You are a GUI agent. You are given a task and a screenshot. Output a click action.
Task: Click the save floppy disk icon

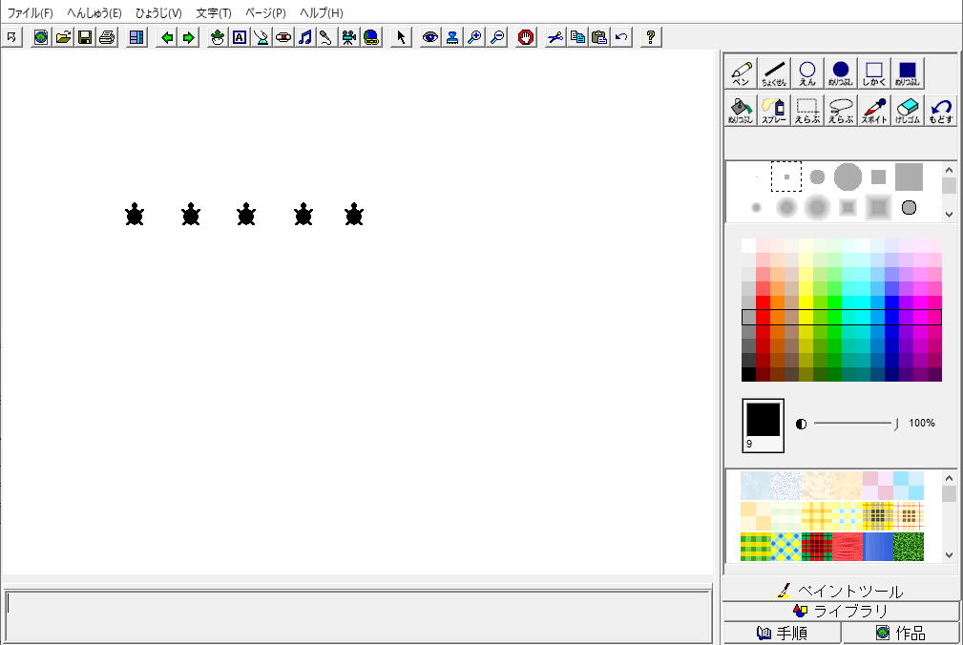tap(85, 37)
